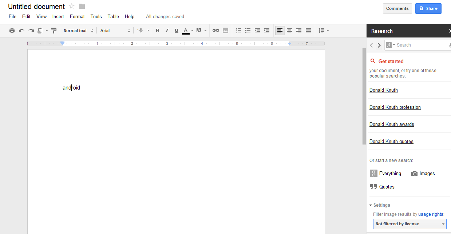The image size is (451, 234).
Task: Open the Table menu
Action: (x=113, y=16)
